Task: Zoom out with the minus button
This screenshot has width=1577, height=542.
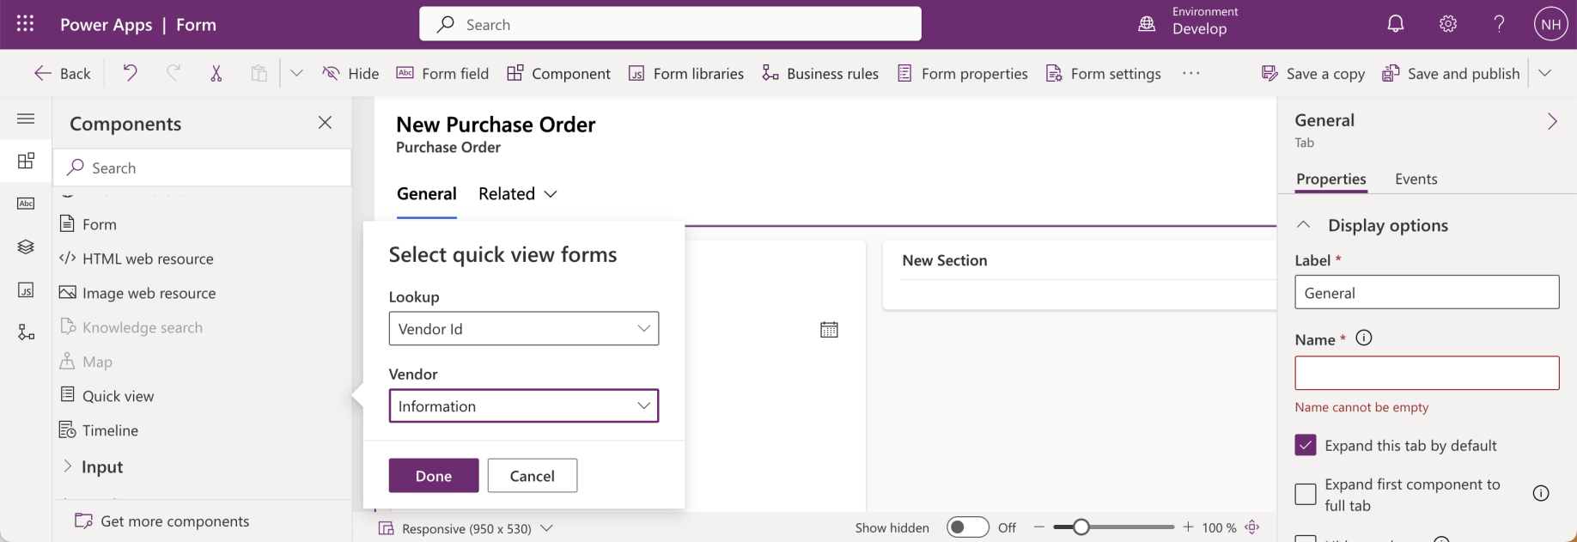Action: click(x=1039, y=527)
